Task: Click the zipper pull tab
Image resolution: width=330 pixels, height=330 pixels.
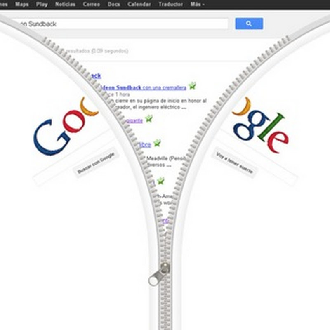Action: (x=159, y=274)
